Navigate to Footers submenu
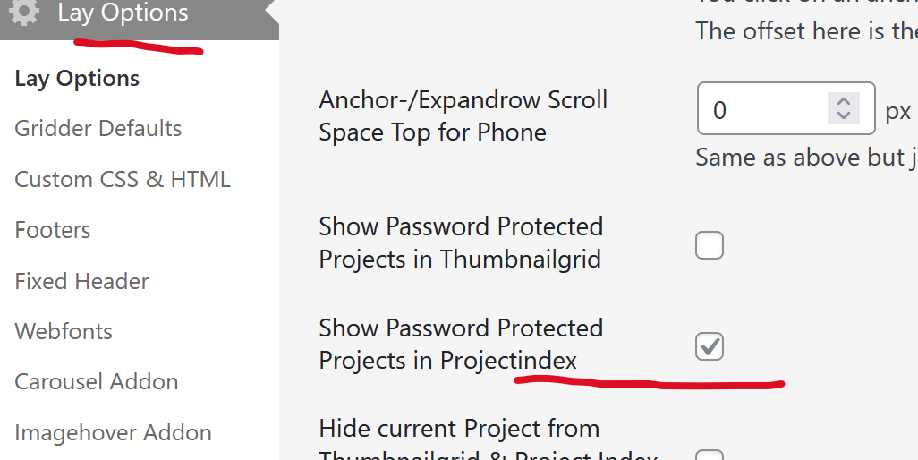This screenshot has height=460, width=918. click(x=53, y=230)
